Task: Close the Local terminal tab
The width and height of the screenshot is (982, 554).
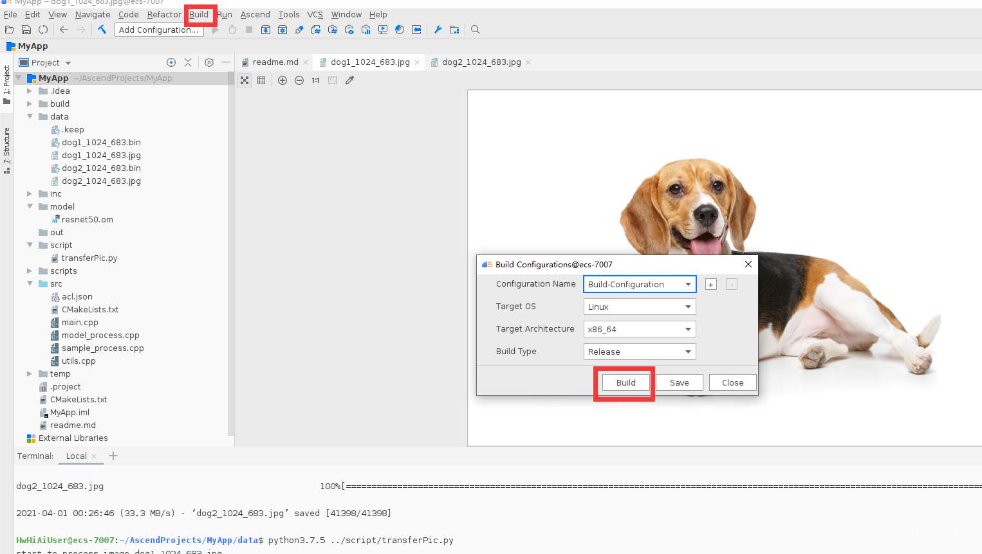Action: click(94, 456)
